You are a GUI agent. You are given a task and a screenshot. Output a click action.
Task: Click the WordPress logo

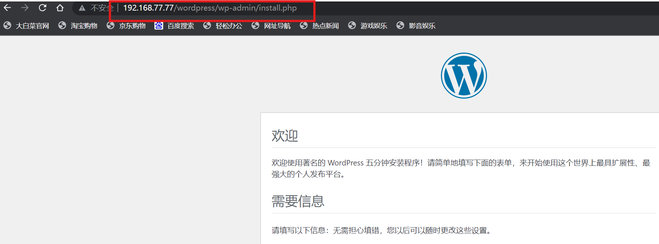point(464,76)
